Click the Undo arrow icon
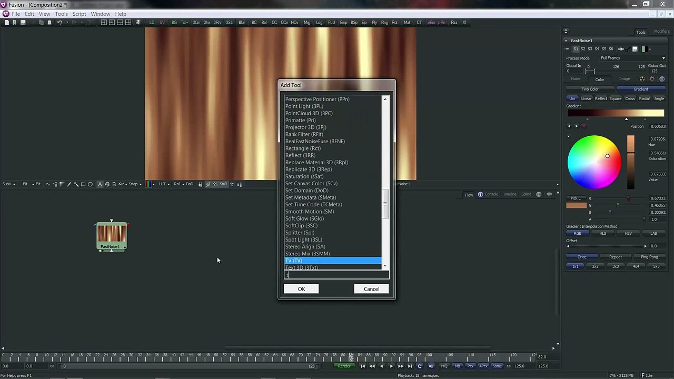 click(x=60, y=23)
